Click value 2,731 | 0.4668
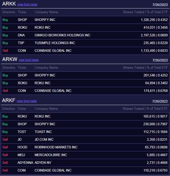 pos(157,163)
